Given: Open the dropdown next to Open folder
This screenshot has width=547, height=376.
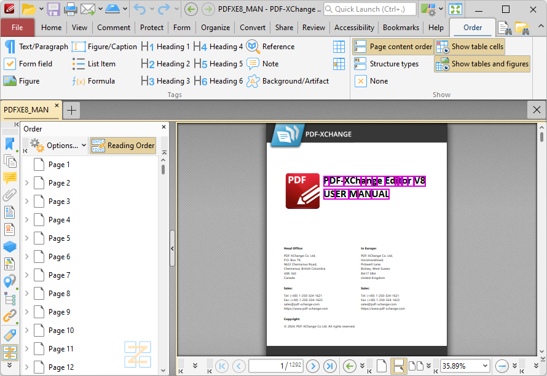Looking at the screenshot, I should tap(41, 9).
